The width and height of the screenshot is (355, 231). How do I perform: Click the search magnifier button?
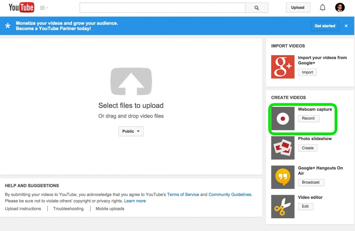click(x=256, y=8)
